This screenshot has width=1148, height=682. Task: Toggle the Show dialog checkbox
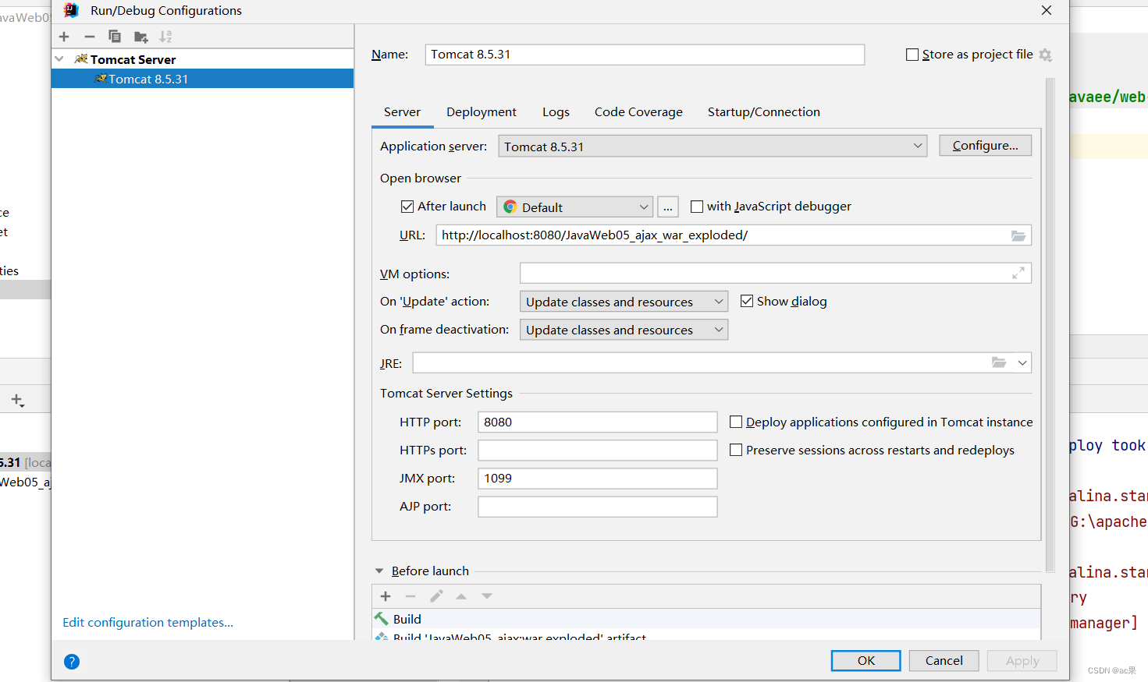pos(747,301)
